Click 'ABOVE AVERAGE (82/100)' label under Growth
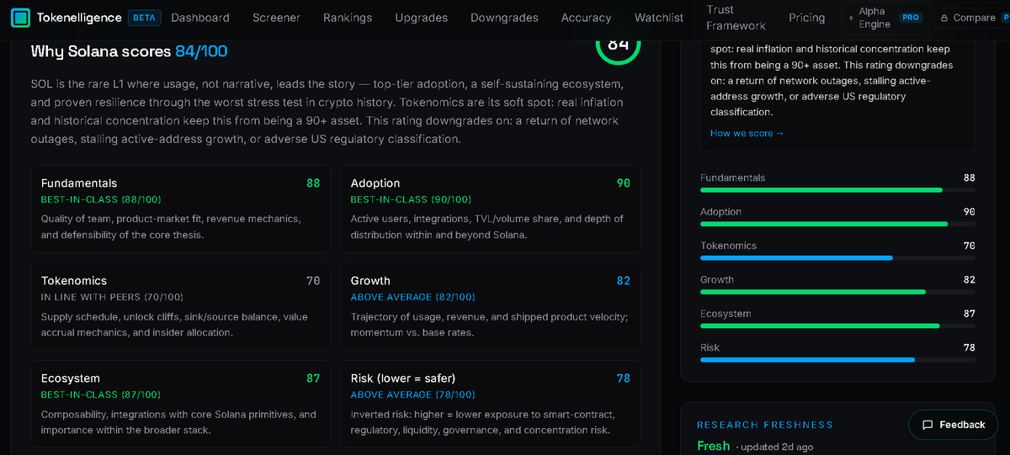The height and width of the screenshot is (455, 1010). tap(412, 297)
